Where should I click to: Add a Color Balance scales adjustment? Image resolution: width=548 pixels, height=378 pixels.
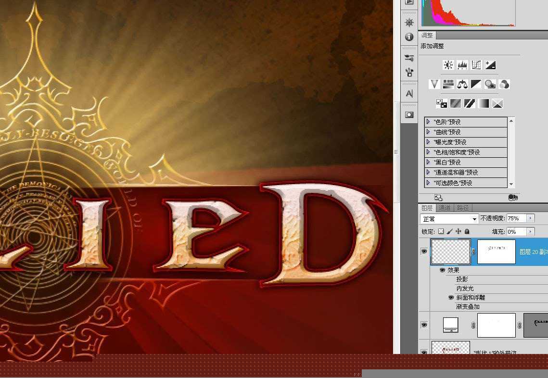point(462,84)
